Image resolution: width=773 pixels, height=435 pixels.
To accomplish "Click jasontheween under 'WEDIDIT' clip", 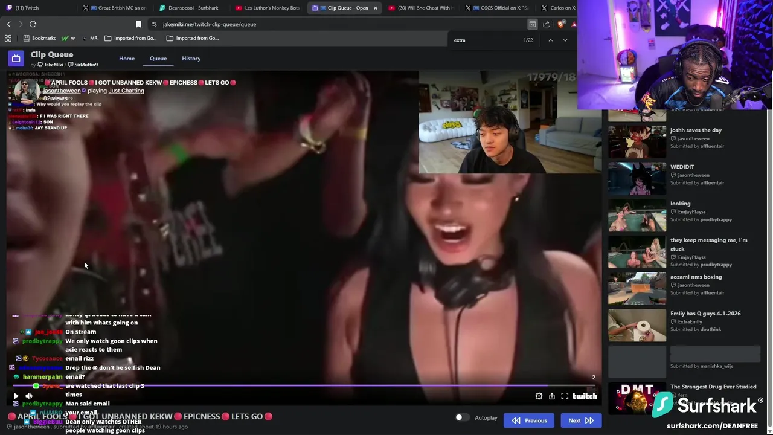I will point(693,175).
